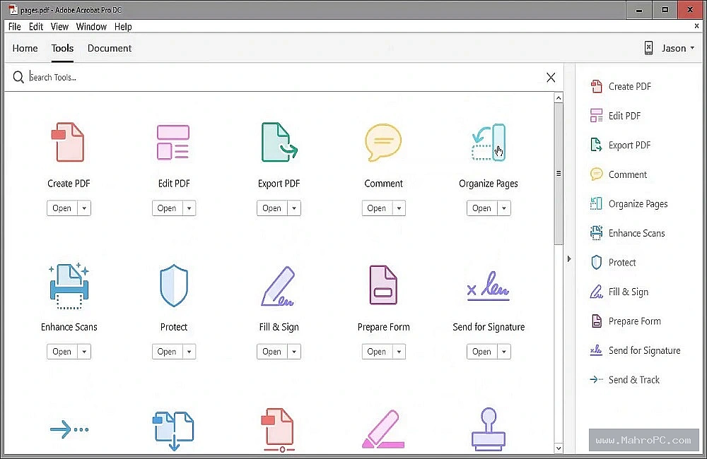Image resolution: width=707 pixels, height=459 pixels.
Task: Click the Fill & Sign pen icon in grid
Action: (278, 286)
